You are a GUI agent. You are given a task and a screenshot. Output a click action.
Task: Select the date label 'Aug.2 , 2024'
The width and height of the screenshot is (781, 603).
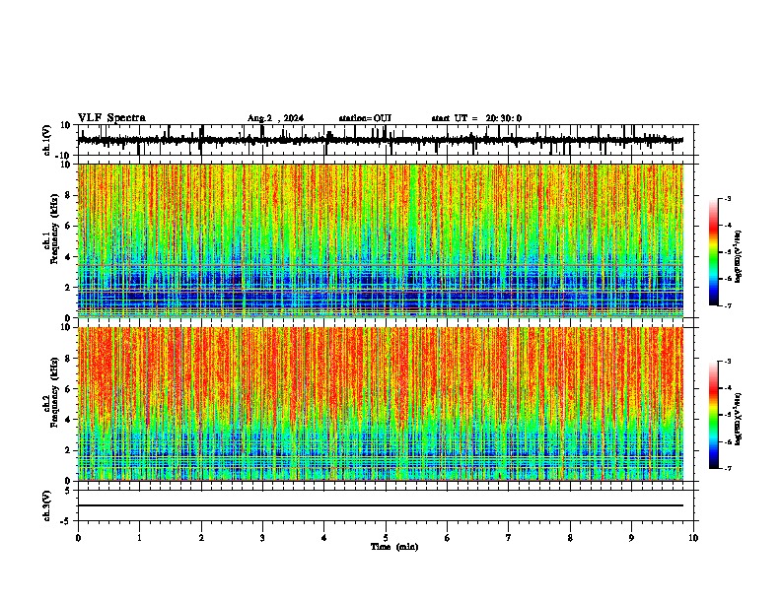pyautogui.click(x=275, y=118)
